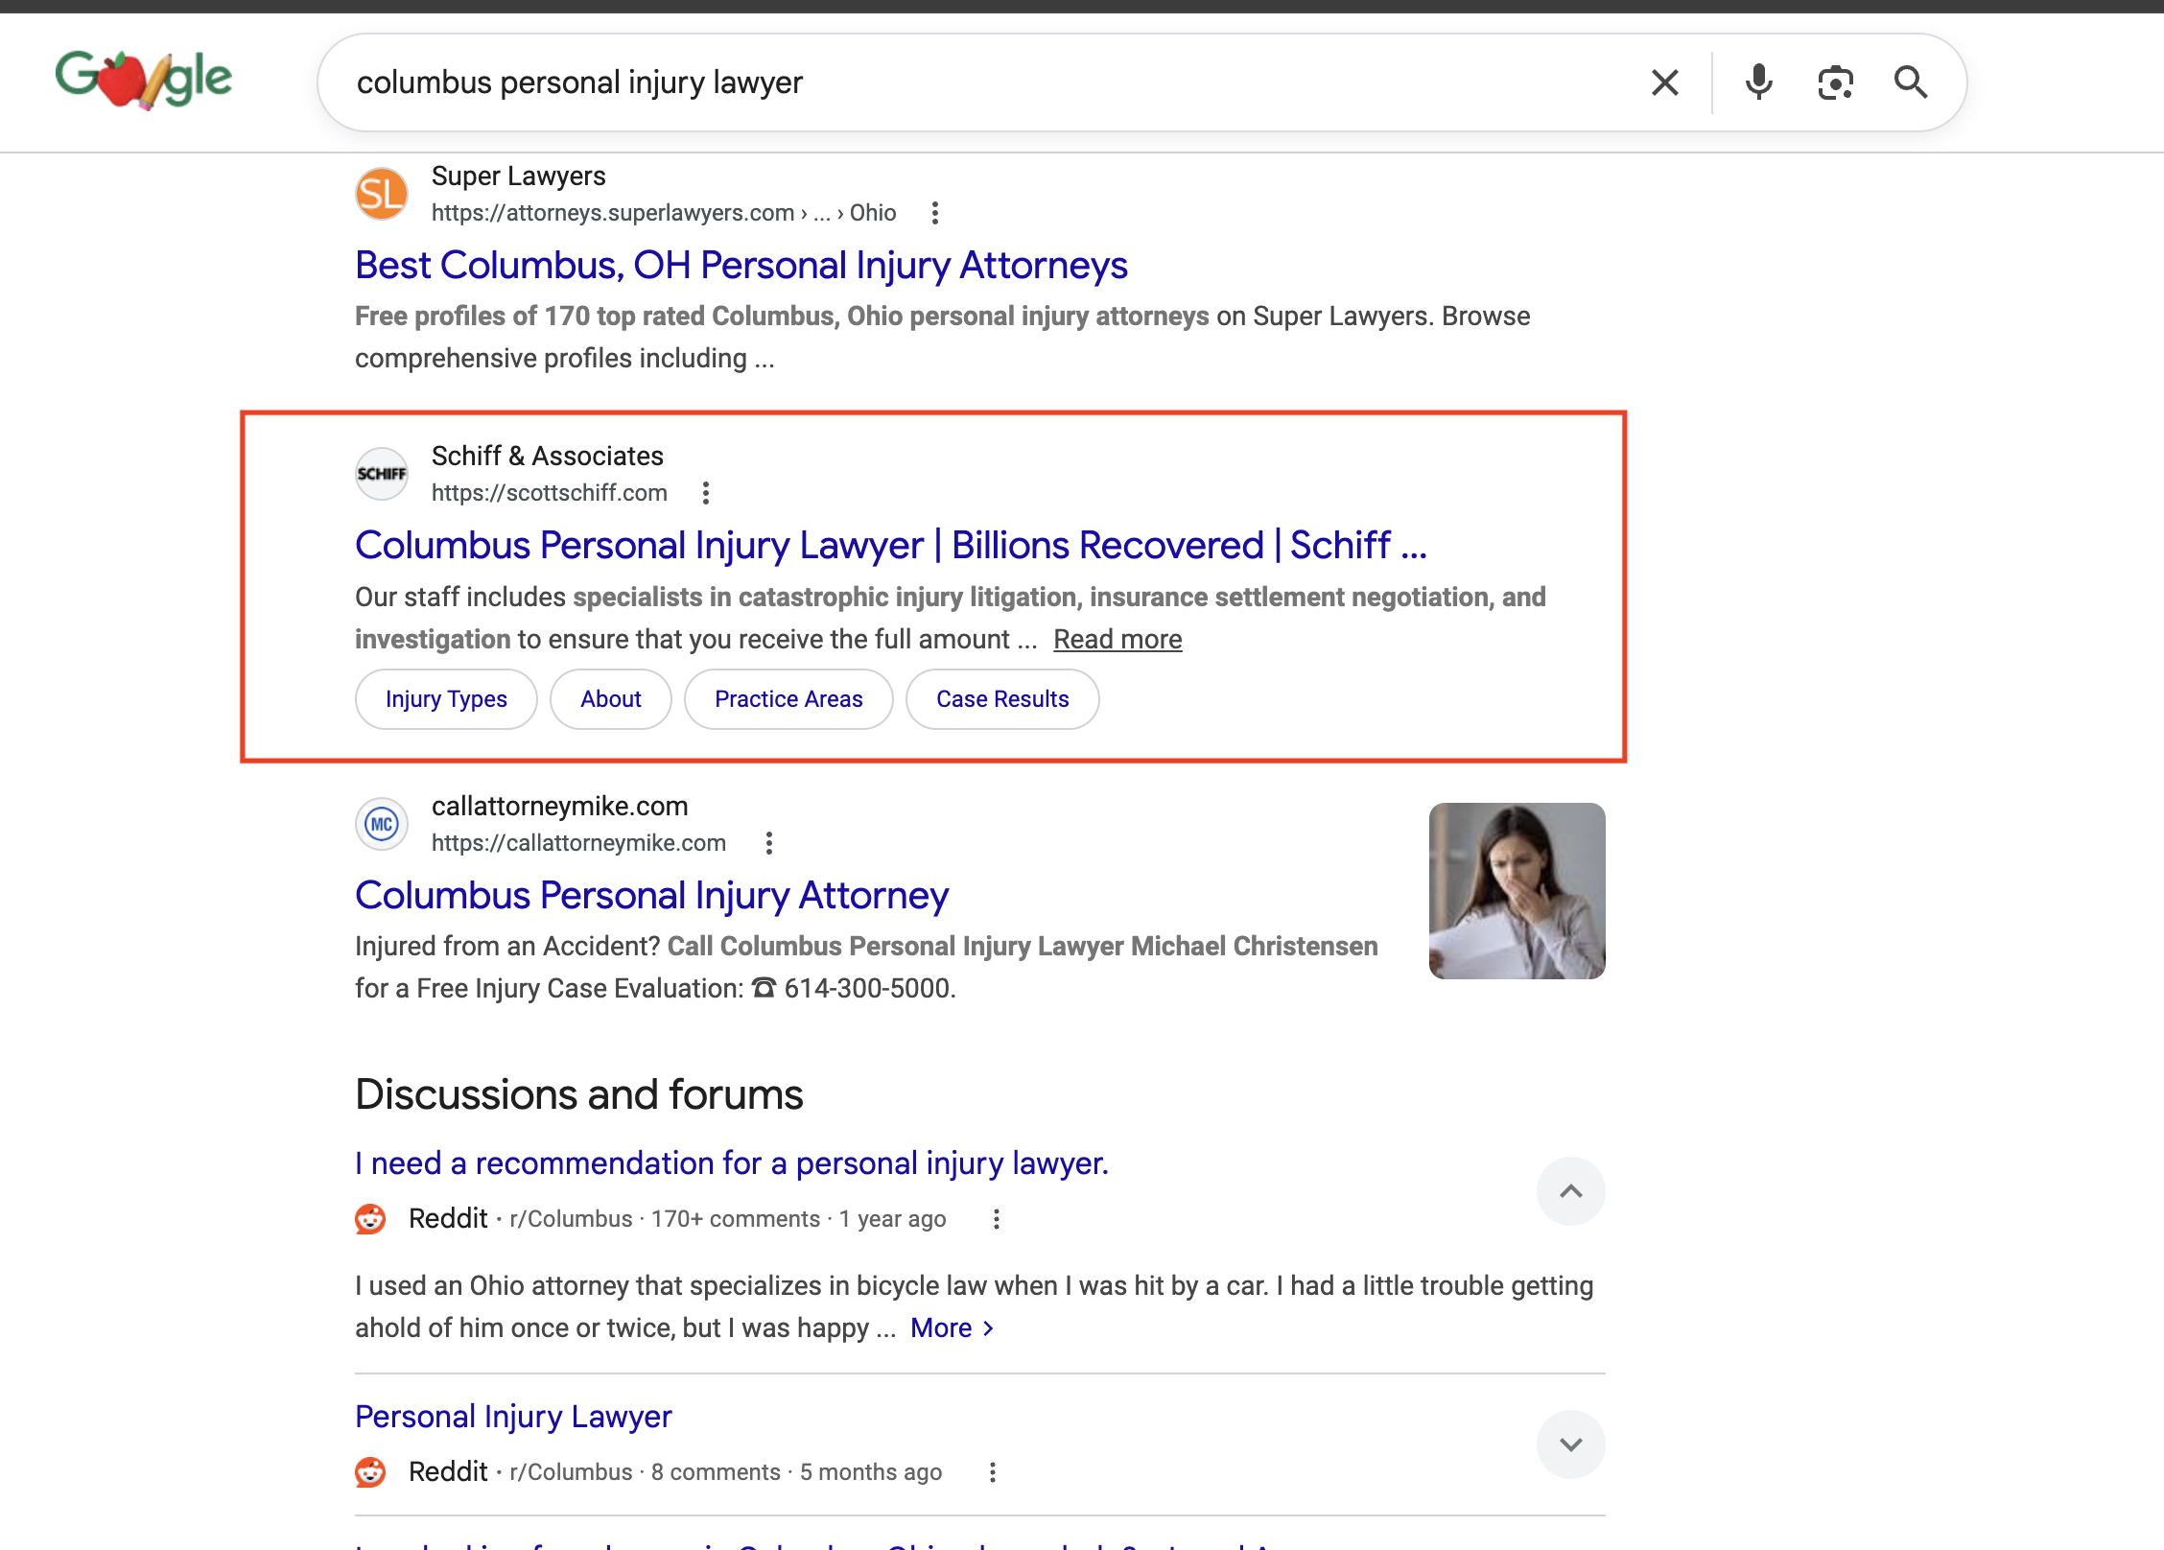Select the Practice Areas sitelink chip

tap(788, 699)
